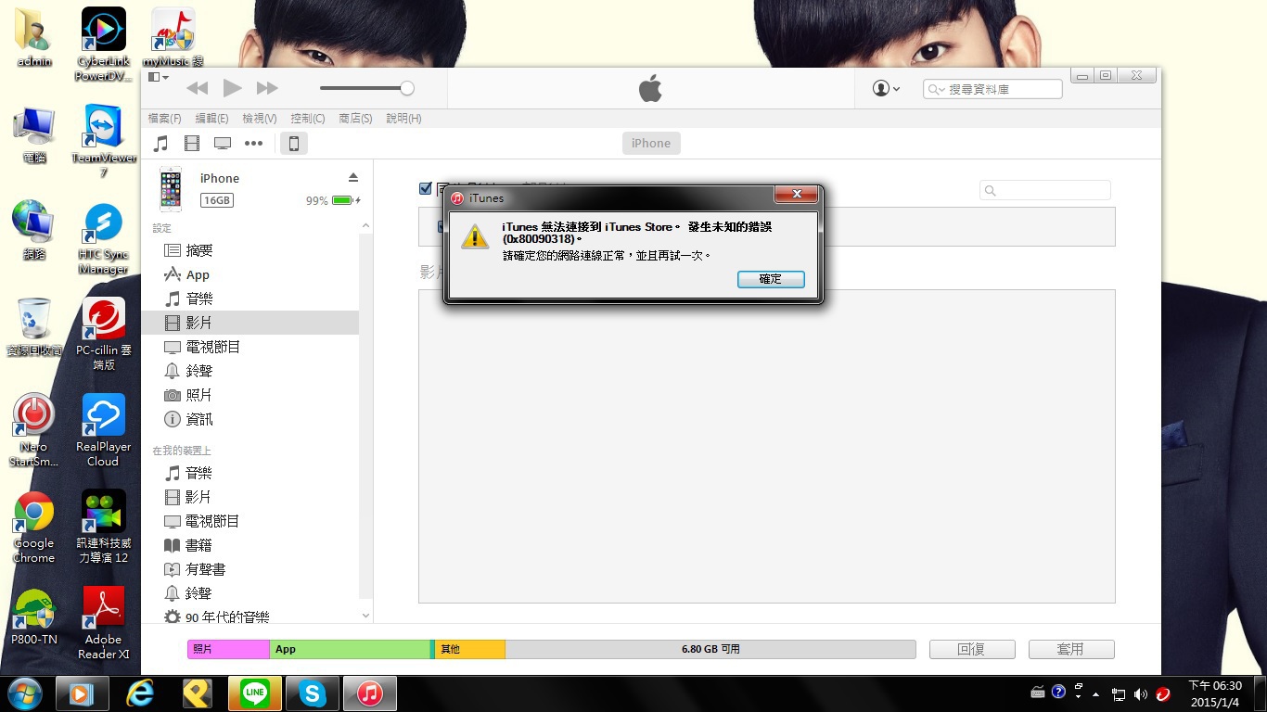Toggle the sync movies checkbox
The image size is (1267, 712).
tap(426, 188)
